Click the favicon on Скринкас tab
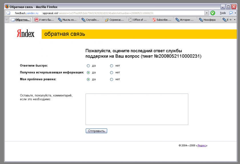240x164 pixels. click(x=107, y=20)
